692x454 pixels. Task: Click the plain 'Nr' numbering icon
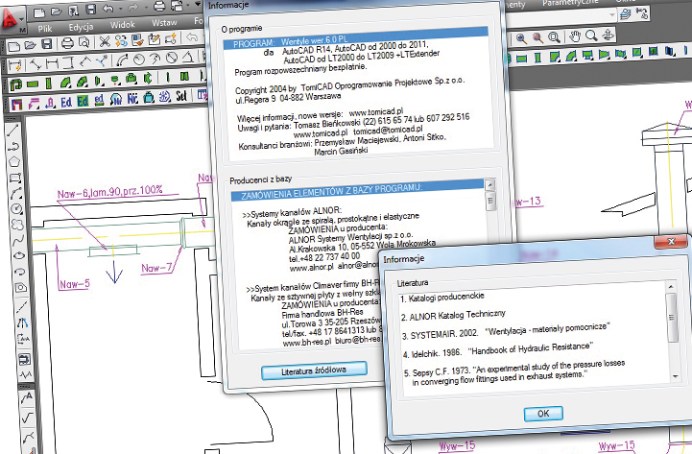(x=132, y=99)
